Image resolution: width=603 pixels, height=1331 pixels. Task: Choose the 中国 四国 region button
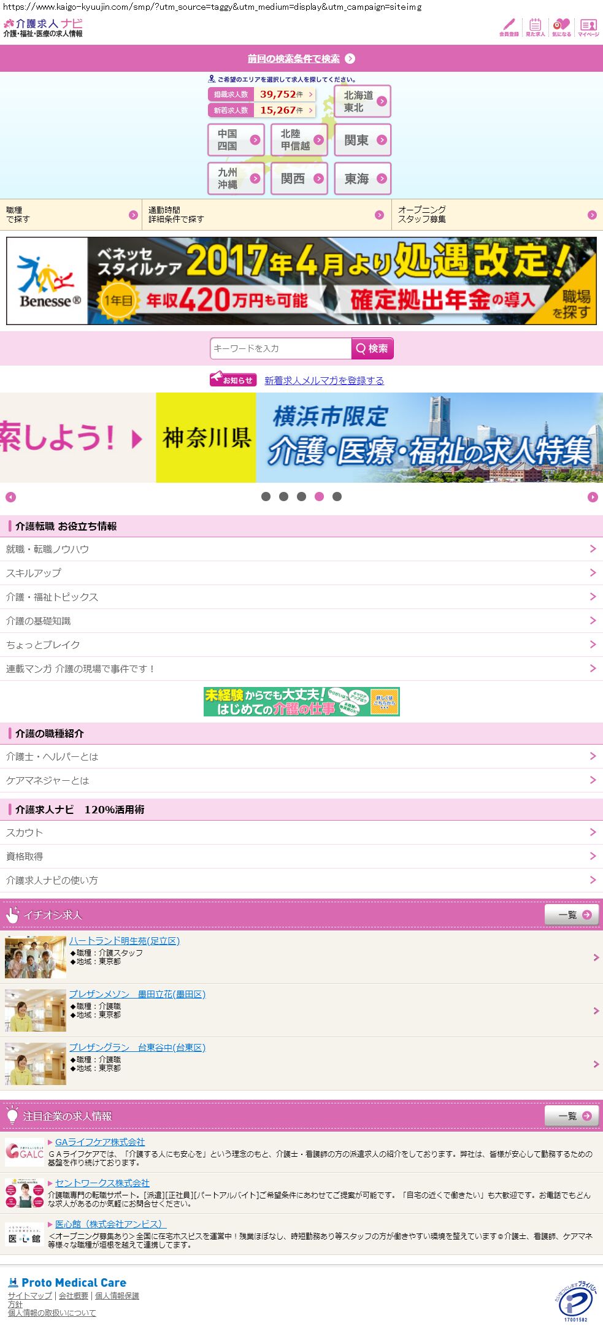click(236, 140)
